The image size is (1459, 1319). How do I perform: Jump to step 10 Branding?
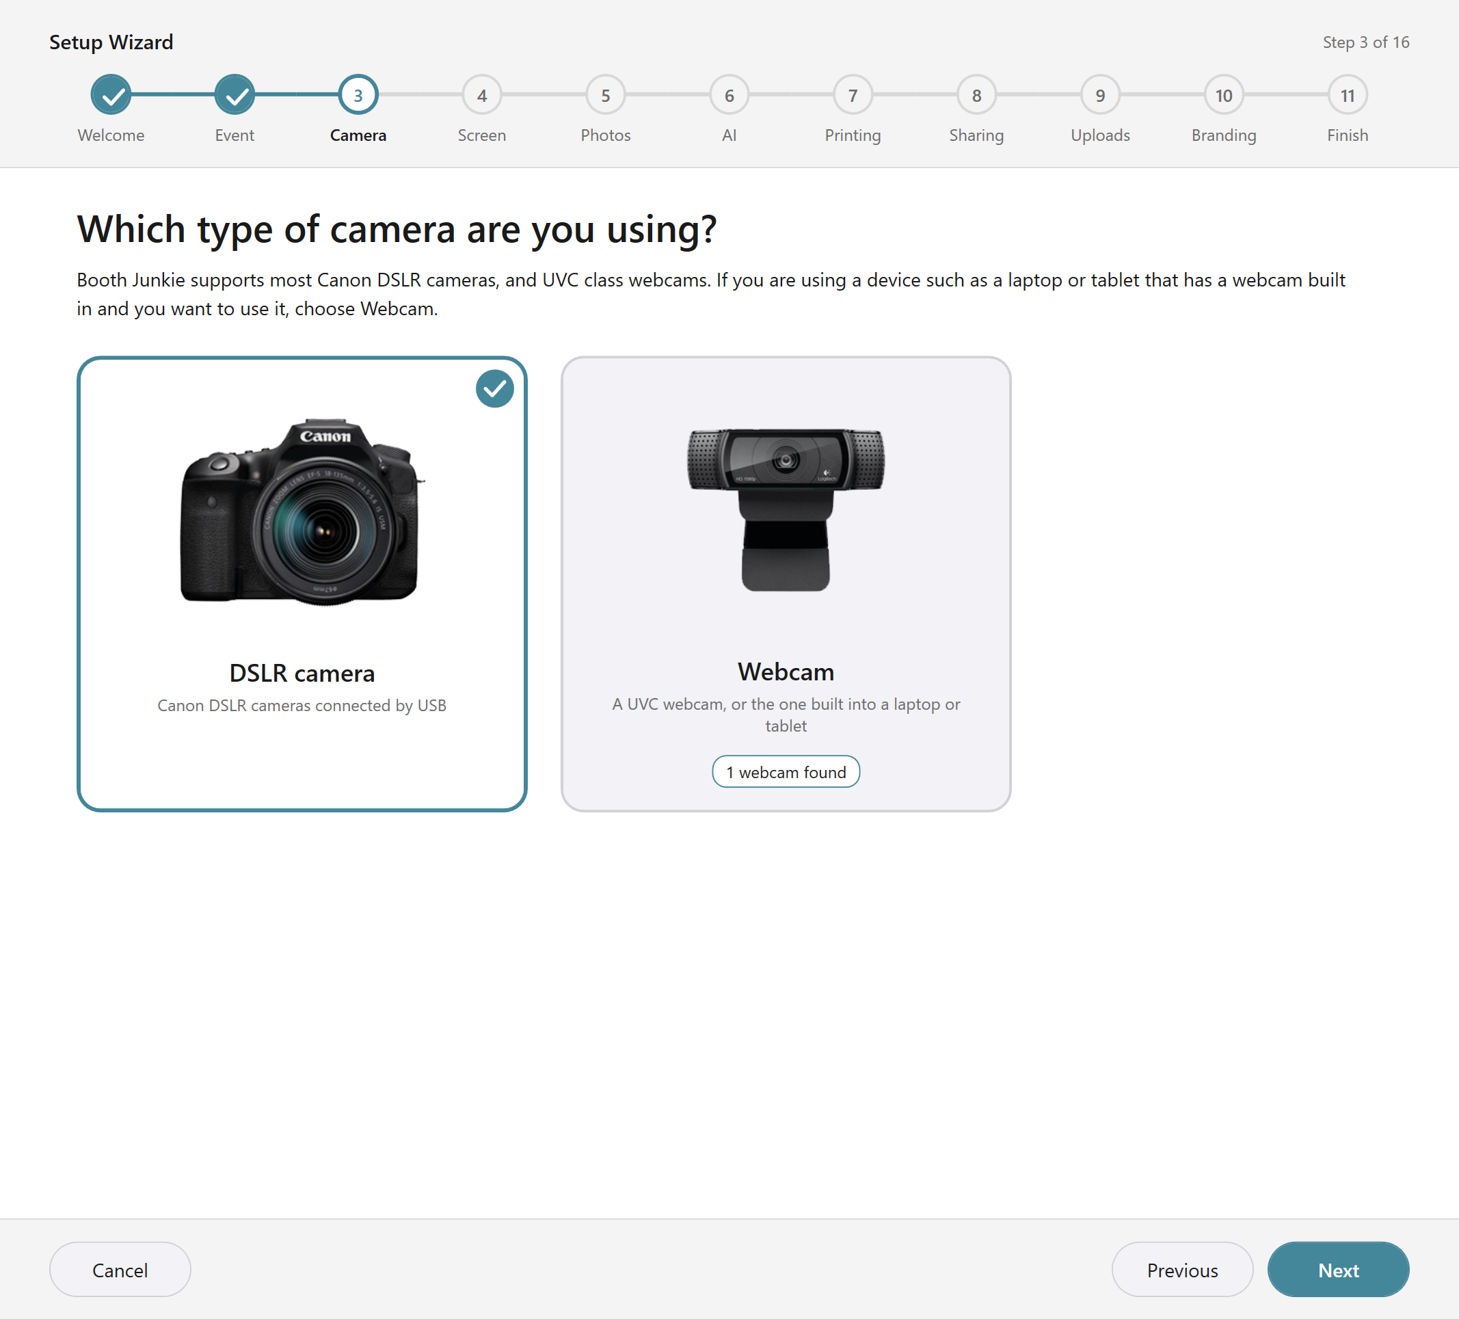click(1224, 95)
